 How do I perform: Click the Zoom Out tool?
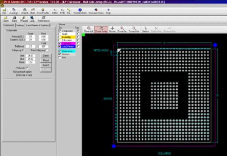click(x=134, y=30)
